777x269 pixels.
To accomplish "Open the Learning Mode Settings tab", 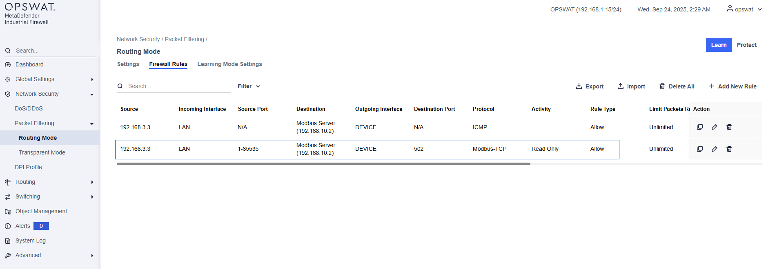I will click(229, 64).
